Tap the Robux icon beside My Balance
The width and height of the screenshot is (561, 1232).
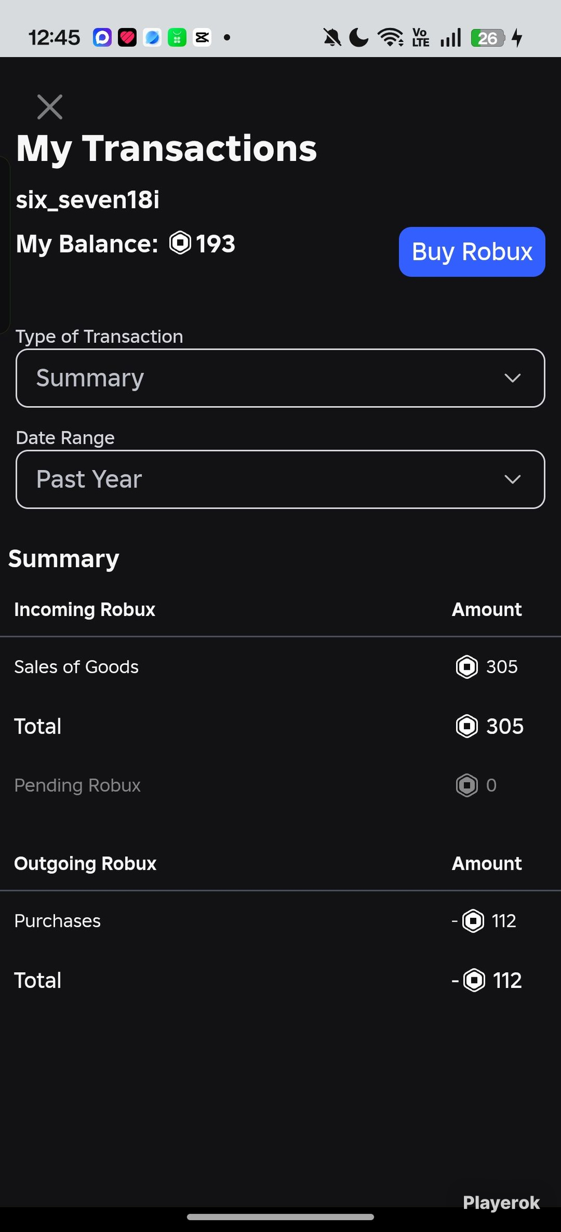[181, 243]
